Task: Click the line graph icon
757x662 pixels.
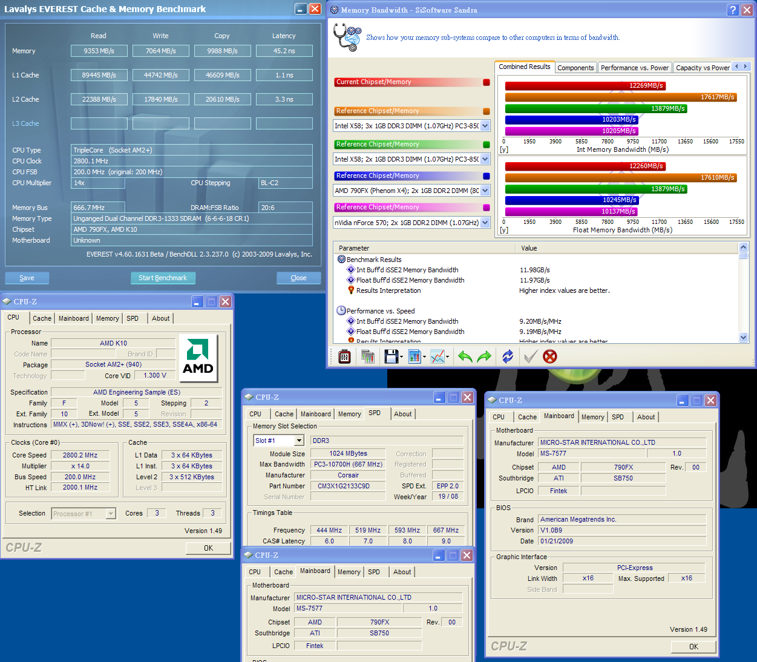Action: [x=437, y=356]
